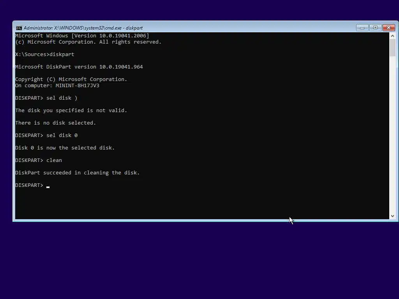Click the cmd.exe icon in the title bar
Screen dimensions: 399x299
[x=19, y=28]
